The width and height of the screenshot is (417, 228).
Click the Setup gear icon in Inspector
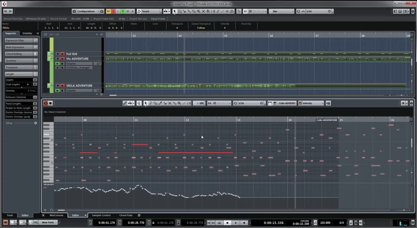pos(36,123)
